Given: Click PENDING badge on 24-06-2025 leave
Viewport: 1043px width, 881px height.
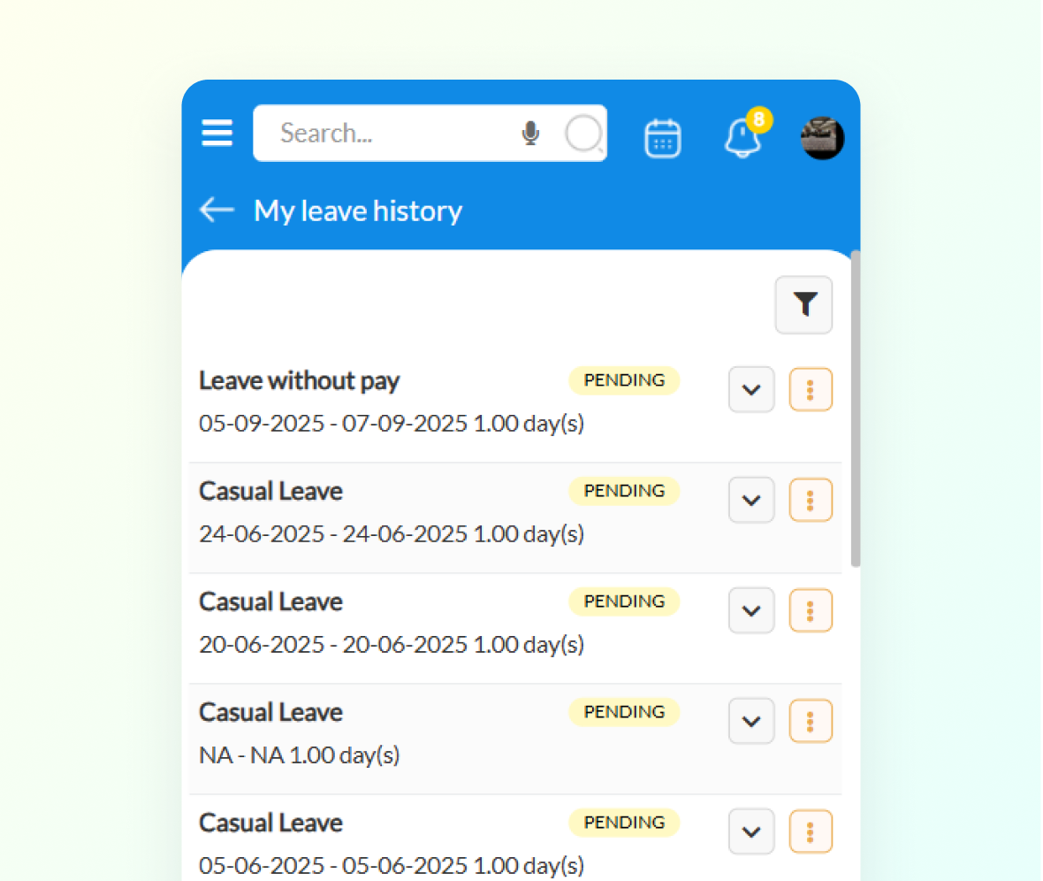Looking at the screenshot, I should [624, 491].
